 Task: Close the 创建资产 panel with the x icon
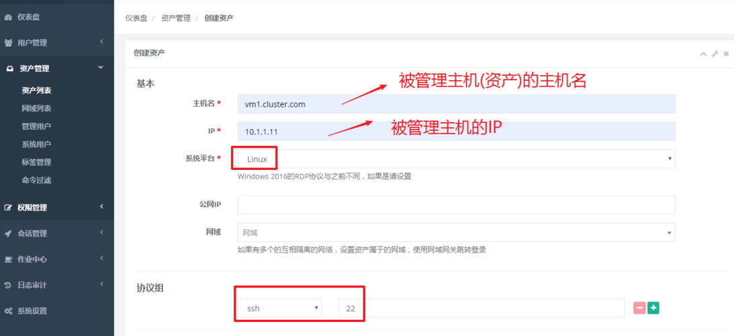(726, 54)
